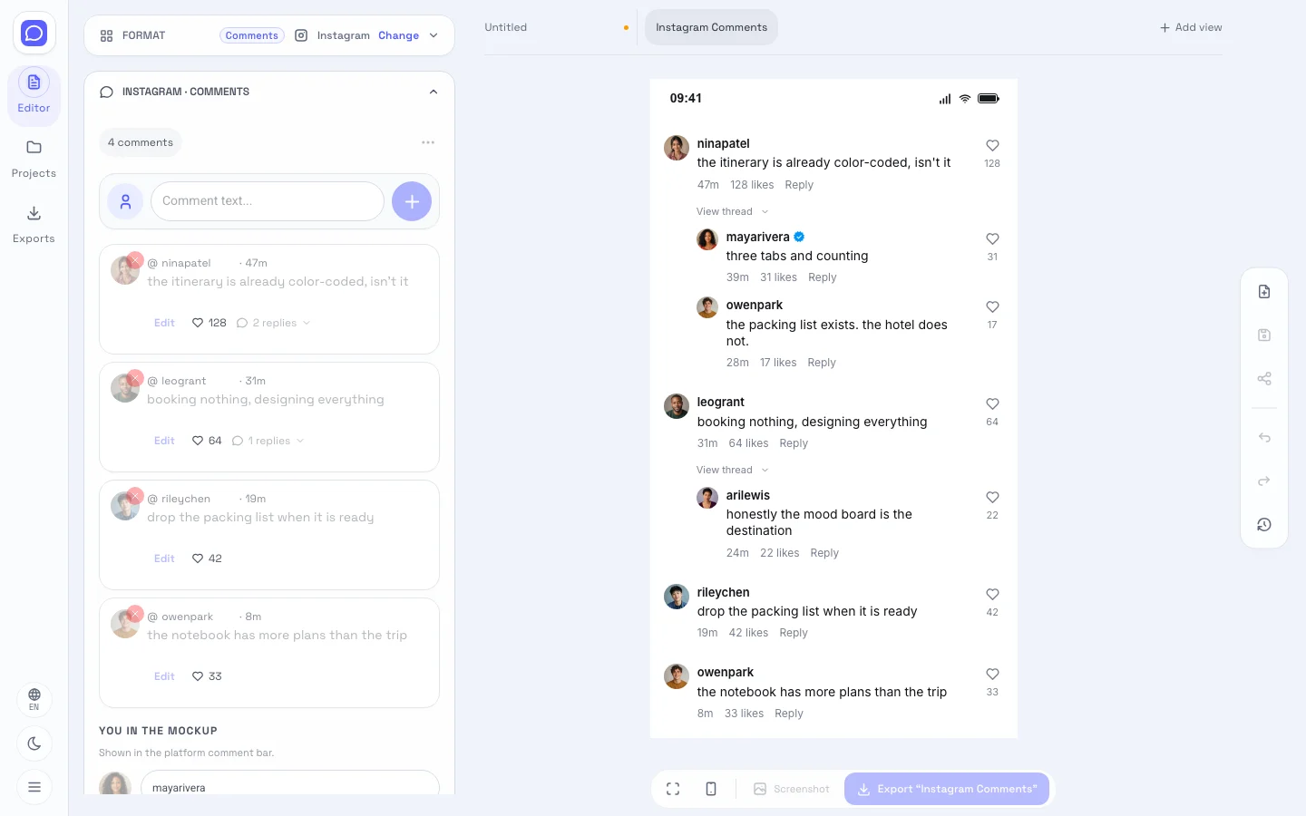The image size is (1306, 816).
Task: Open the three-dots comments options menu
Action: coord(428,142)
